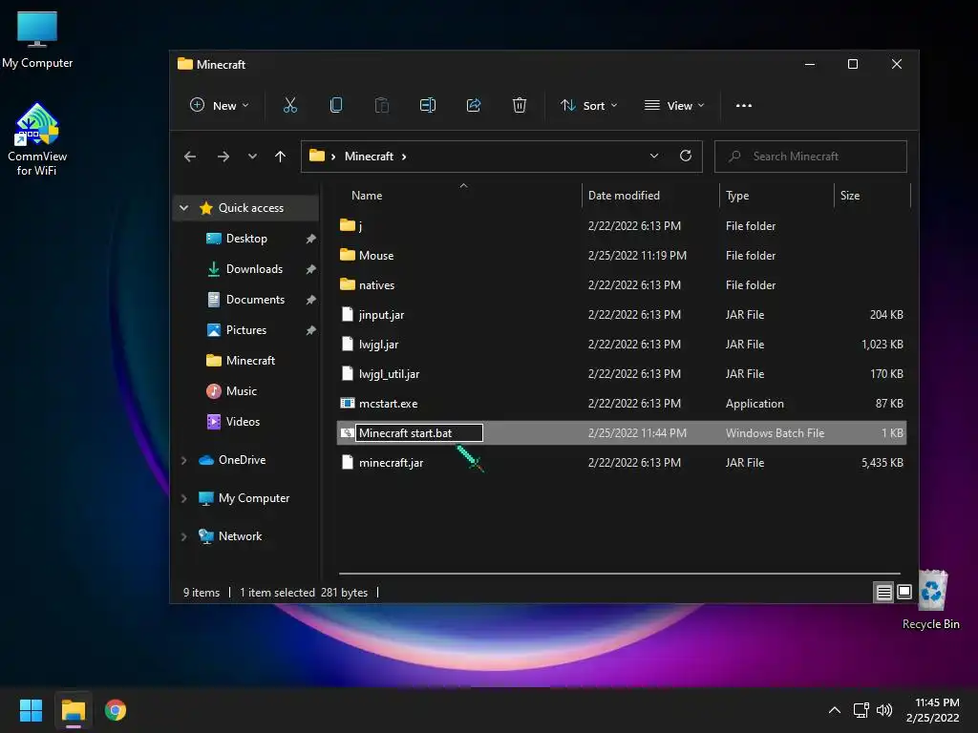Click the horizontal scrollbar in file list
Screen dimensions: 978x733
tap(619, 573)
